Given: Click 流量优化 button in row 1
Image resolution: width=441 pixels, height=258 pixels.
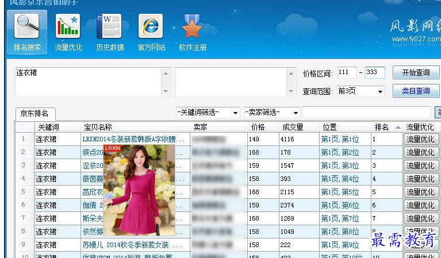Looking at the screenshot, I should click(420, 139).
